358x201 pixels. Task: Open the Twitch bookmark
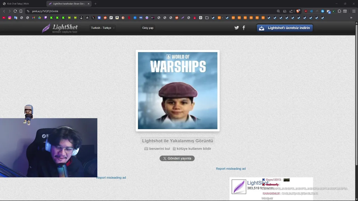[x=46, y=18]
